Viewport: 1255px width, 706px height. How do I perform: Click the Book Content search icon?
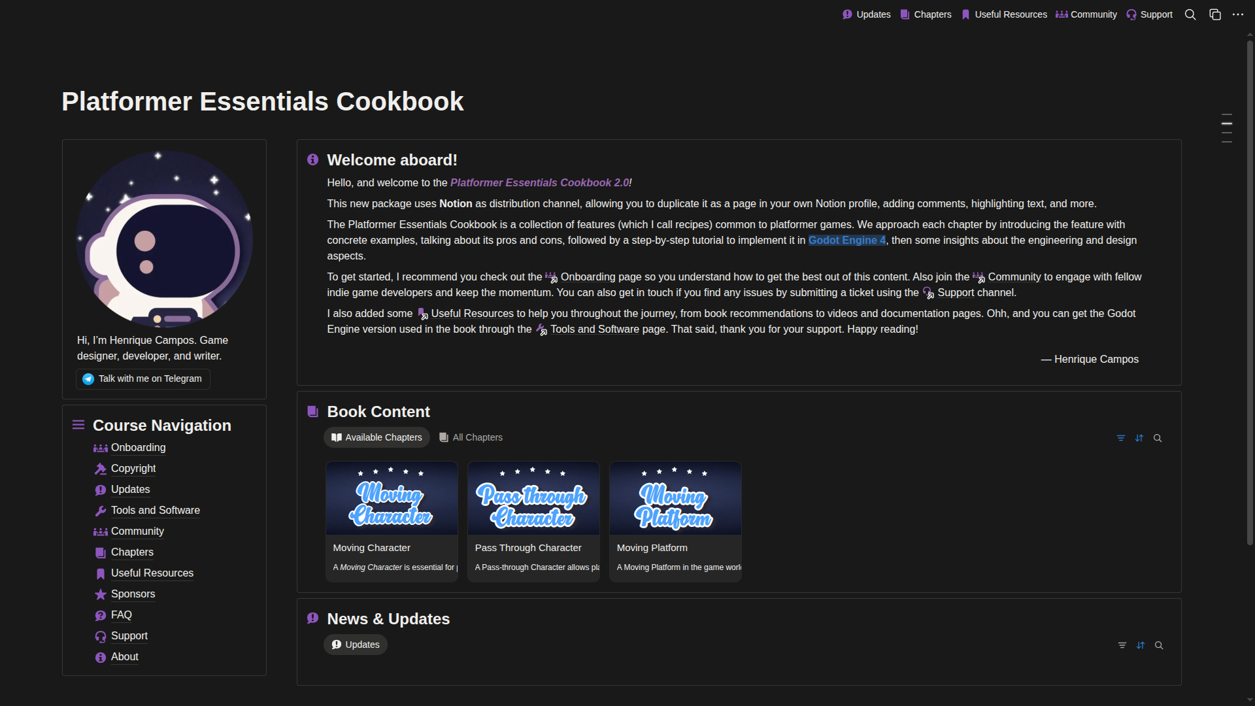point(1158,438)
